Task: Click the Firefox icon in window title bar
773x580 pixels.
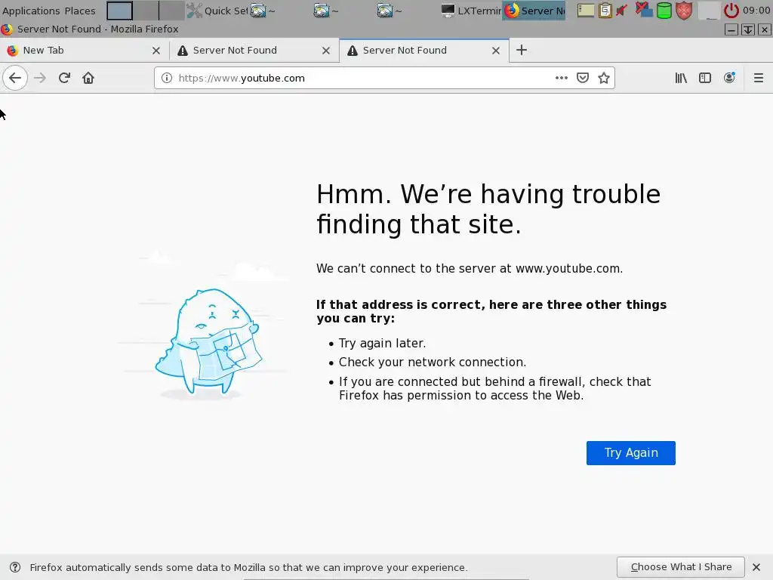Action: [x=7, y=29]
